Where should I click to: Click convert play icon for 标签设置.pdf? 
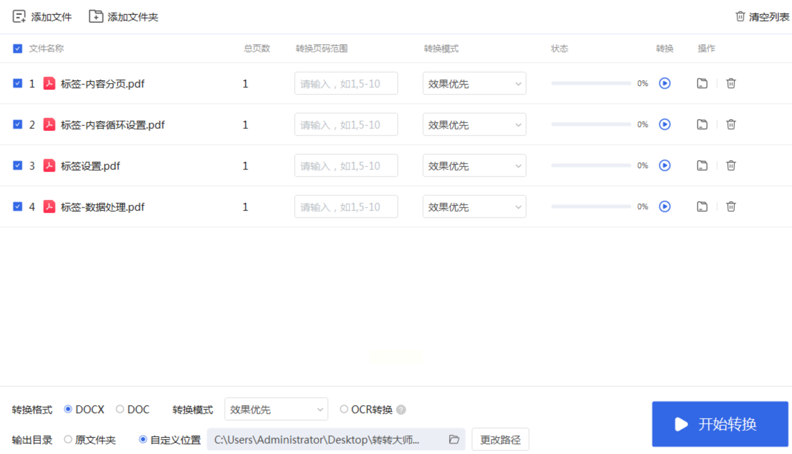[x=664, y=165]
